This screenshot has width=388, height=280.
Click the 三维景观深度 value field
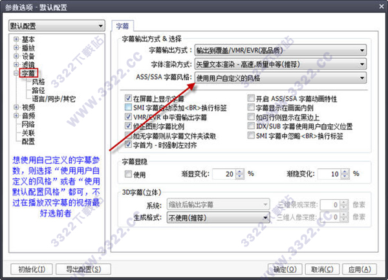[330, 204]
